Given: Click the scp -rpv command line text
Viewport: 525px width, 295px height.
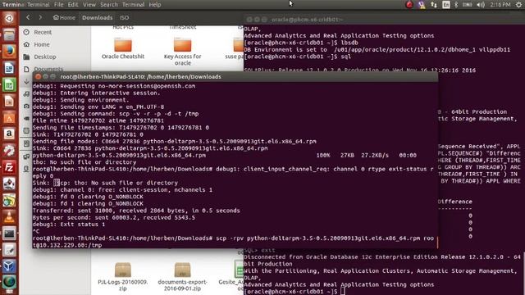Looking at the screenshot, I should (x=233, y=242).
